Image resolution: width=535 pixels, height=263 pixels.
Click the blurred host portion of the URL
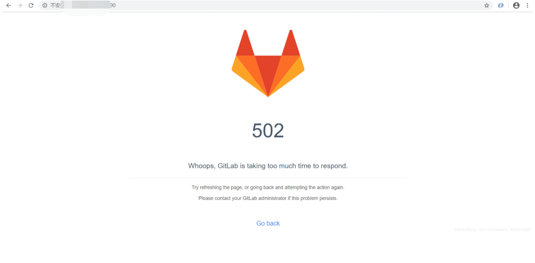pos(85,6)
